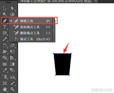Click top-right anchor point of shape
This screenshot has width=114, height=93.
pos(71,53)
